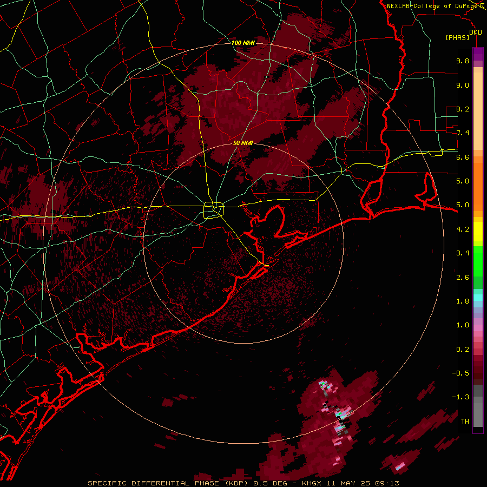Click the 0.2 scale value
487x487 pixels.
click(x=463, y=350)
